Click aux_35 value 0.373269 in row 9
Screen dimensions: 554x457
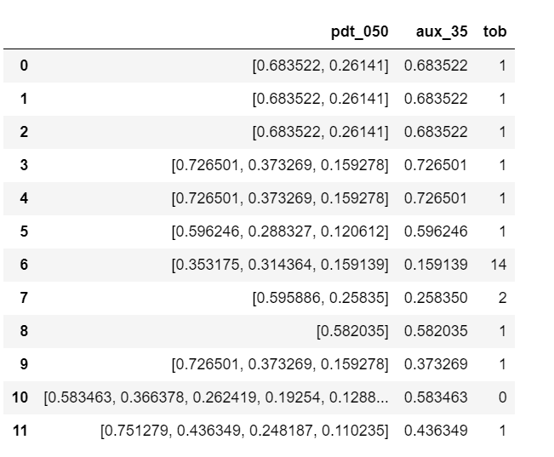[436, 364]
